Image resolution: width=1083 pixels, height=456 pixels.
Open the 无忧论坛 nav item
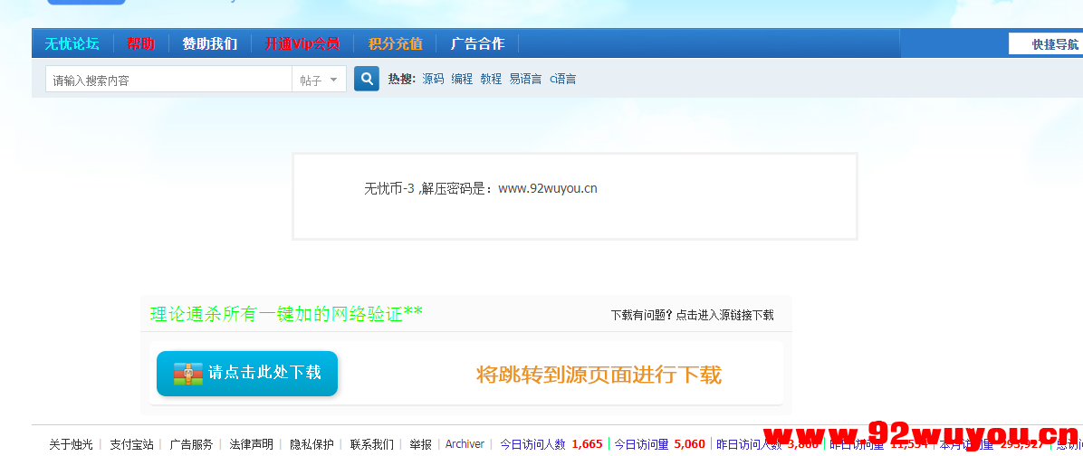72,43
